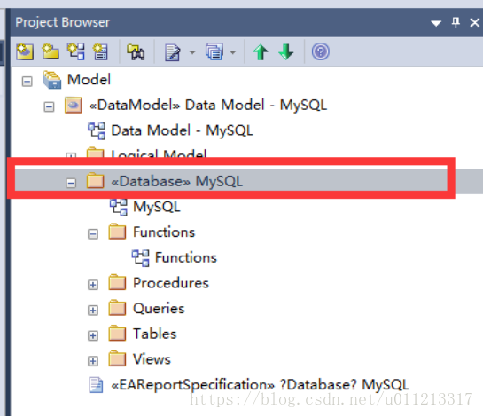Collapse the Functions folder
Image resolution: width=483 pixels, height=417 pixels.
pos(93,234)
